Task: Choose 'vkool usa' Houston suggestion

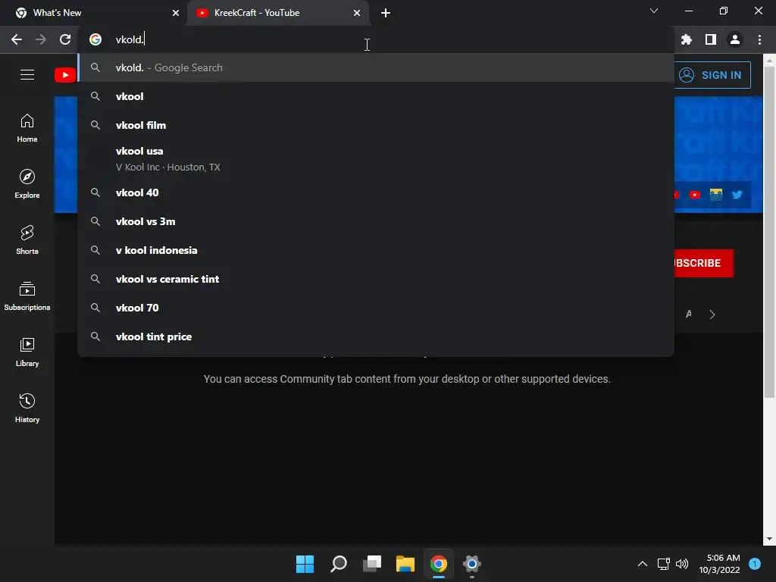Action: (x=376, y=159)
